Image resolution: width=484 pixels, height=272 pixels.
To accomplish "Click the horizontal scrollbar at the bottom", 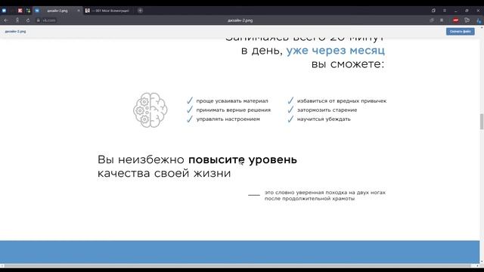I will pos(237,266).
